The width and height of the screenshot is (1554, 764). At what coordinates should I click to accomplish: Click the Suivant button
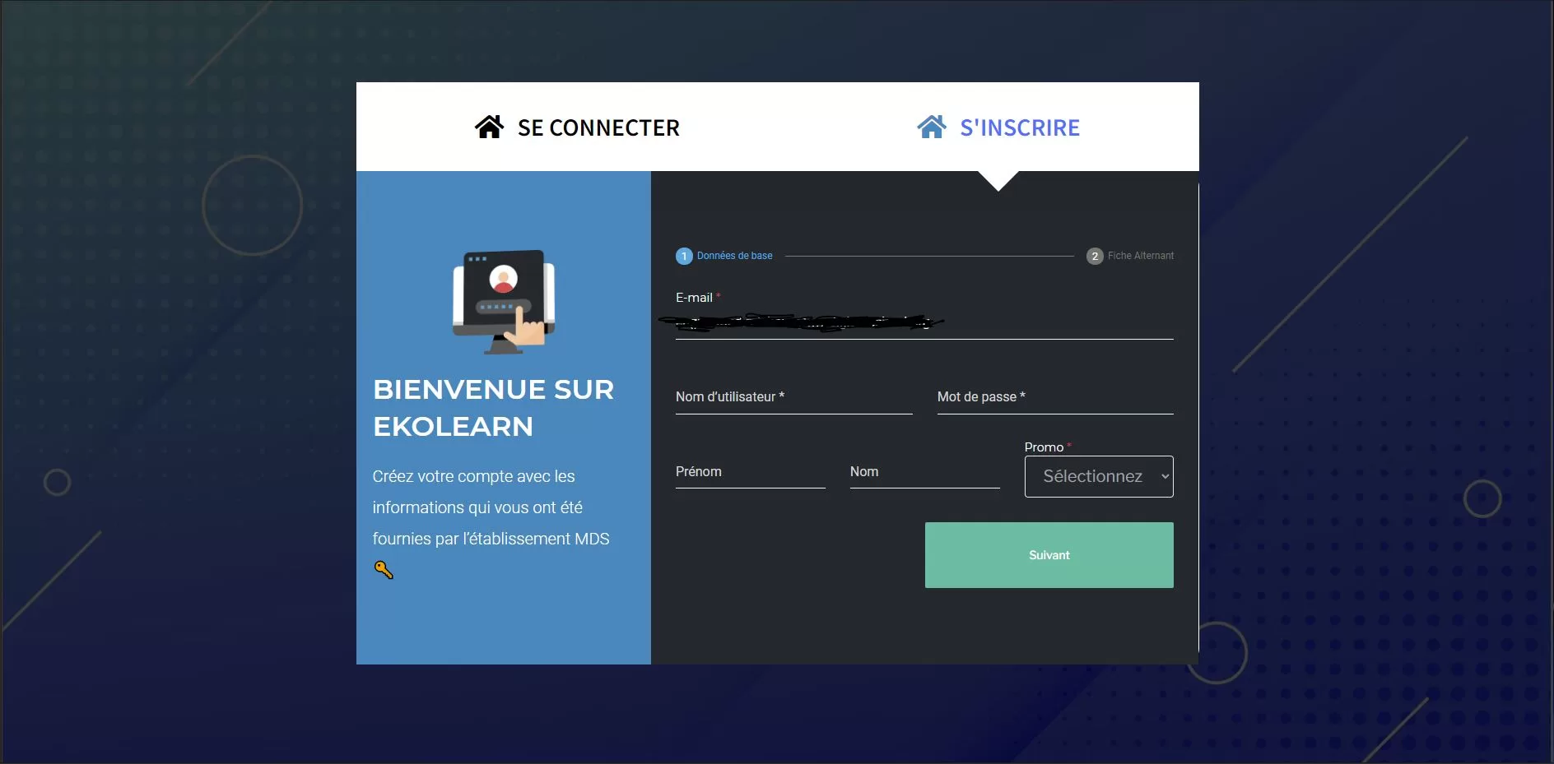click(1049, 555)
